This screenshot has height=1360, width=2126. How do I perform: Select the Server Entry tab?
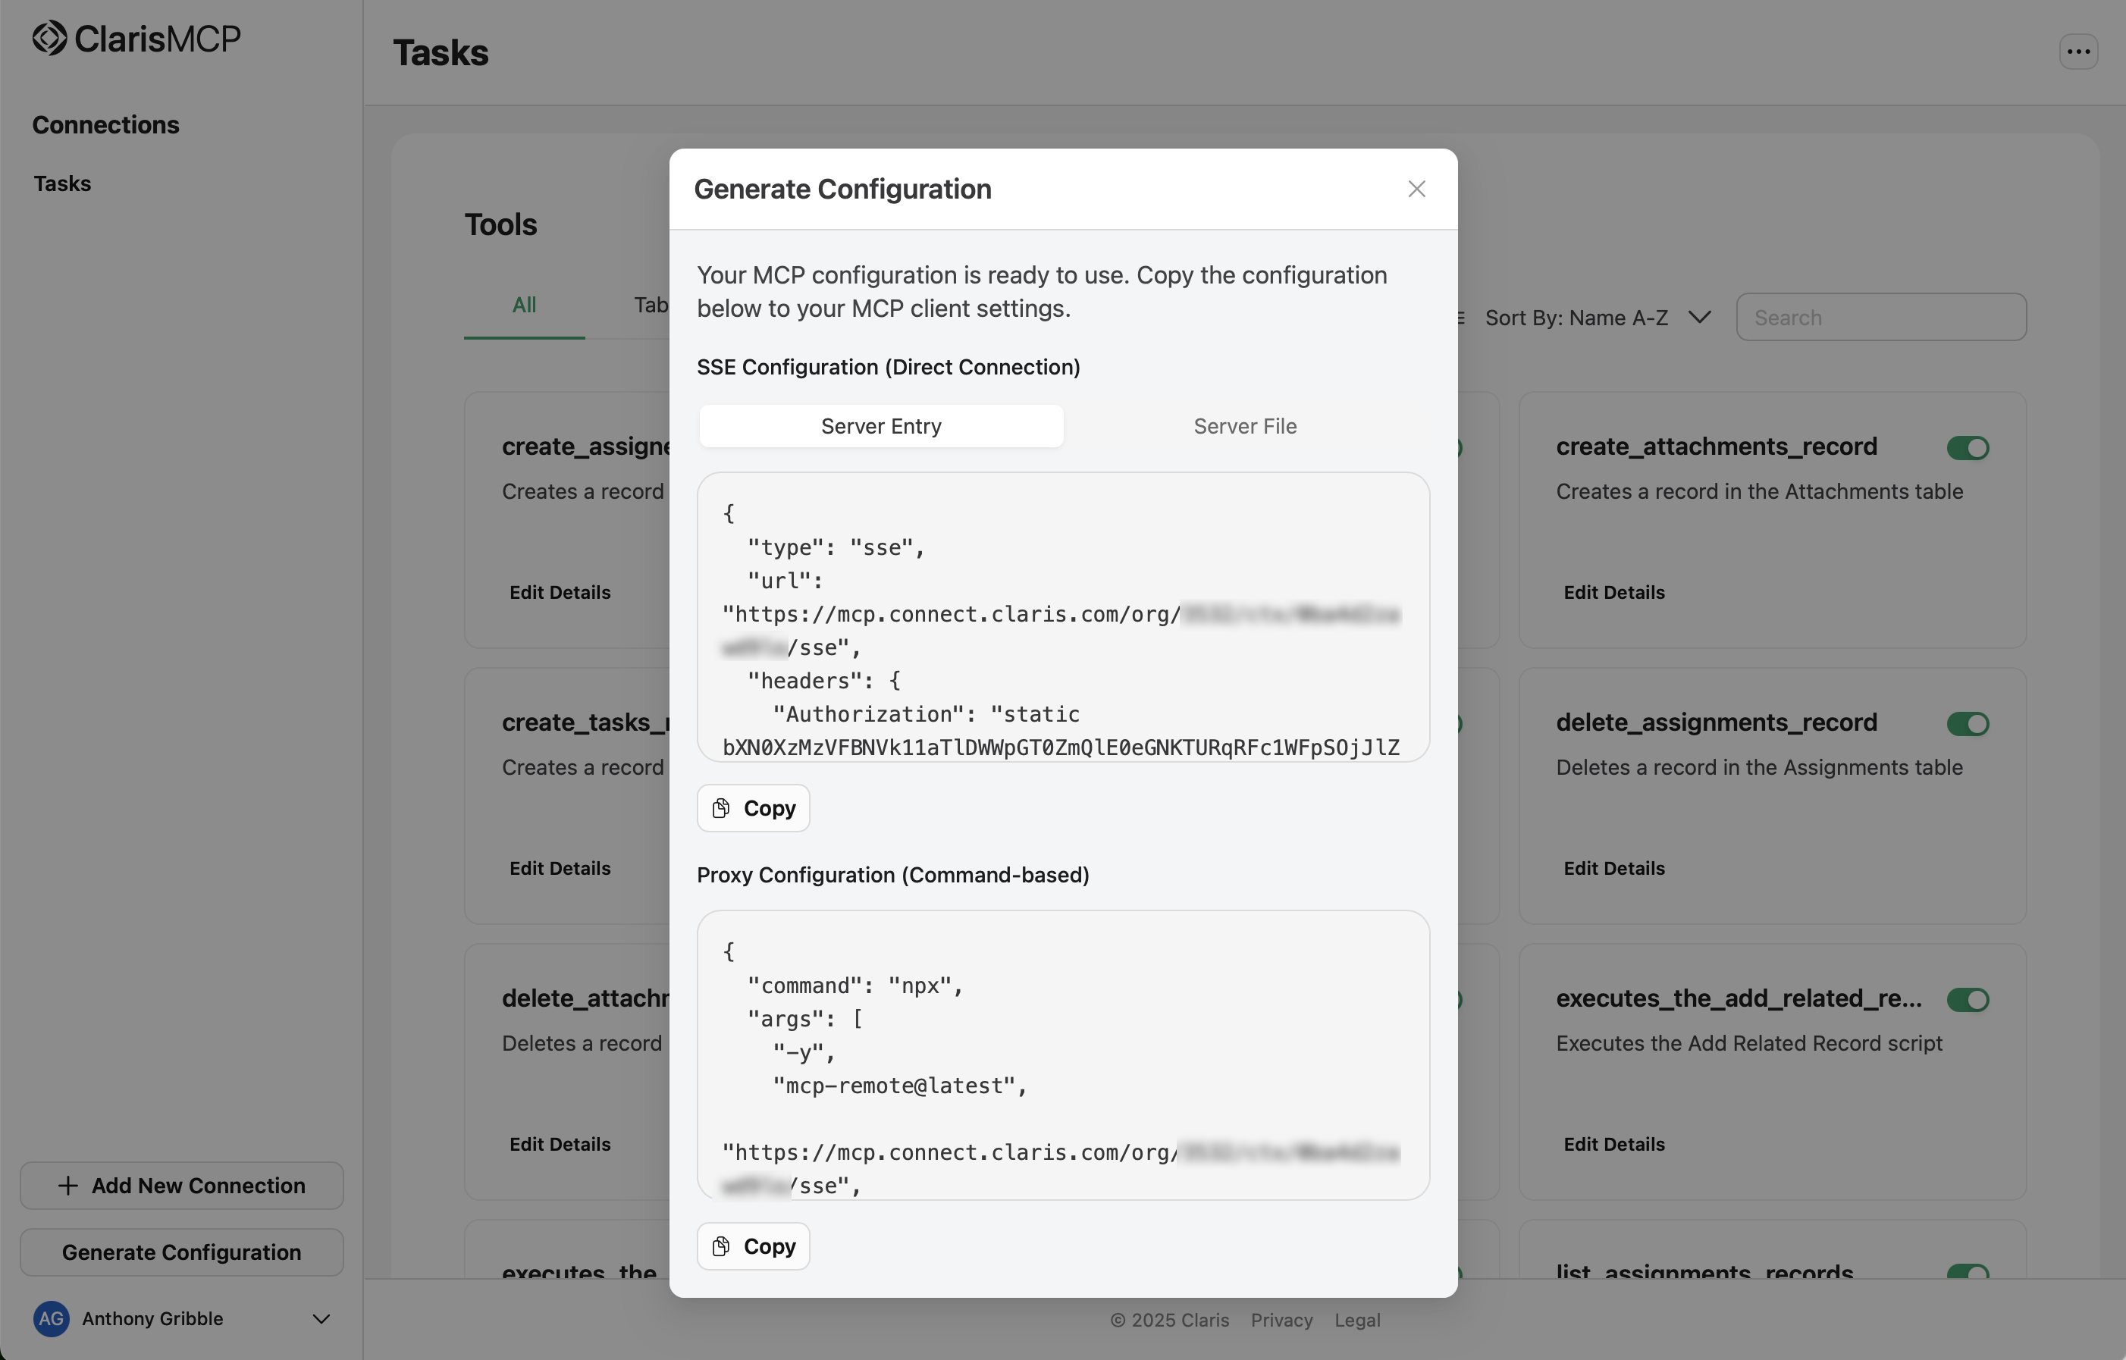[880, 425]
